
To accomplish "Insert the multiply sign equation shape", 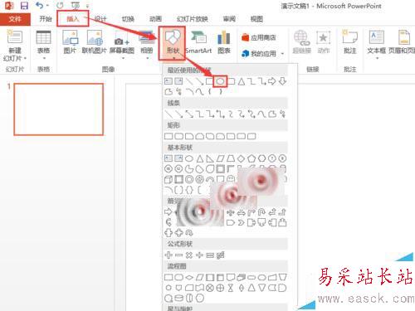I will coord(189,255).
